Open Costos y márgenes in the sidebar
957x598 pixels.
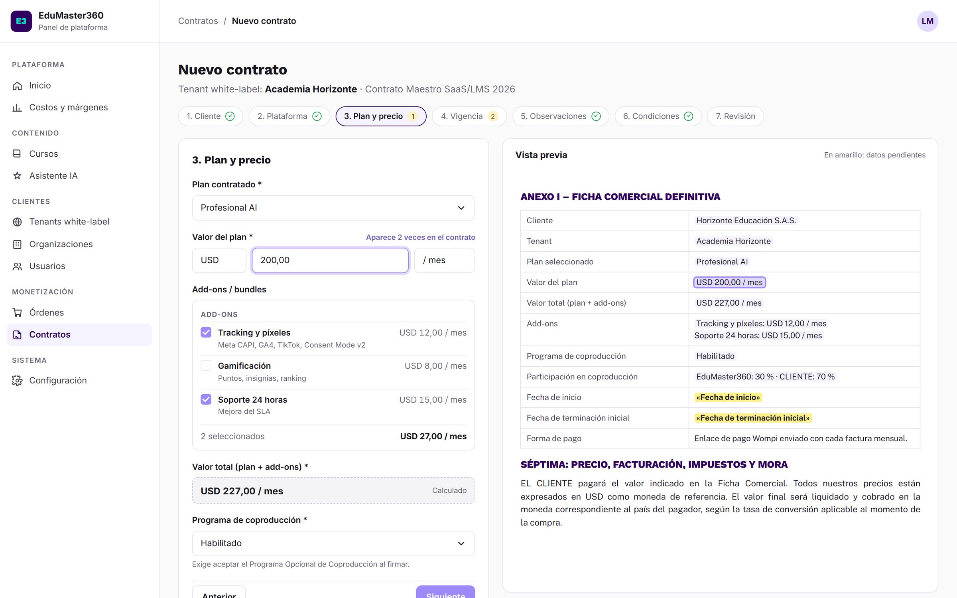[79, 108]
